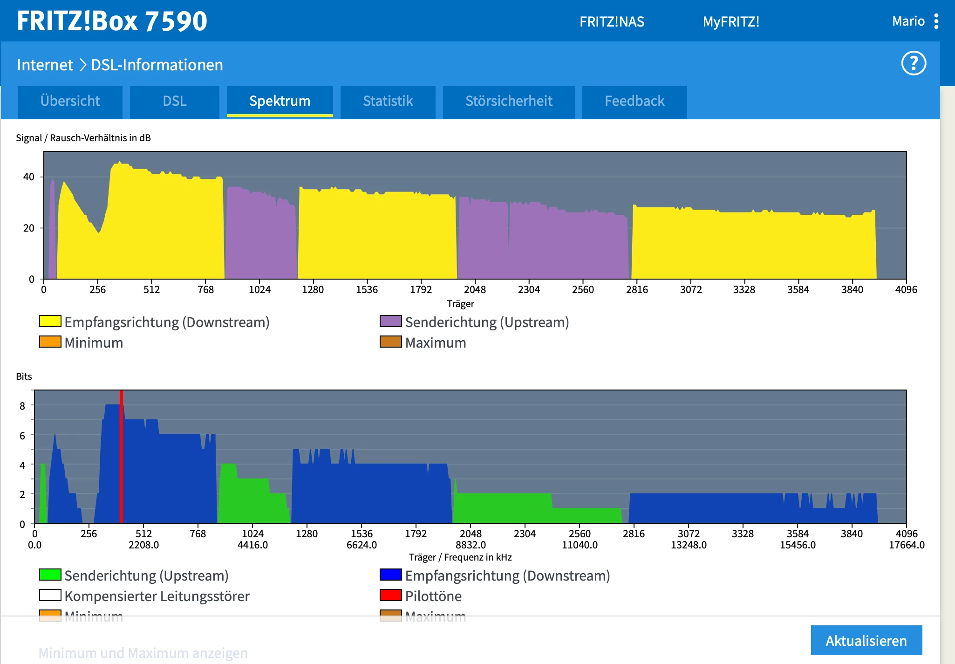Click purple Upstream legend swatch
This screenshot has width=955, height=664.
(x=390, y=322)
